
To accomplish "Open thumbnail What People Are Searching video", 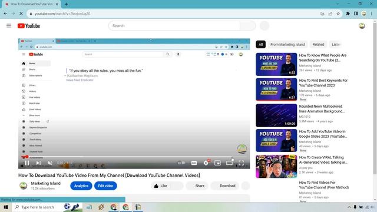I will click(276, 64).
